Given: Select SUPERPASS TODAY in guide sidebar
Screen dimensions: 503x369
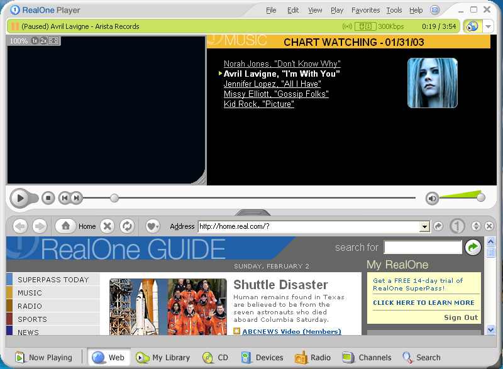Looking at the screenshot, I should 53,280.
